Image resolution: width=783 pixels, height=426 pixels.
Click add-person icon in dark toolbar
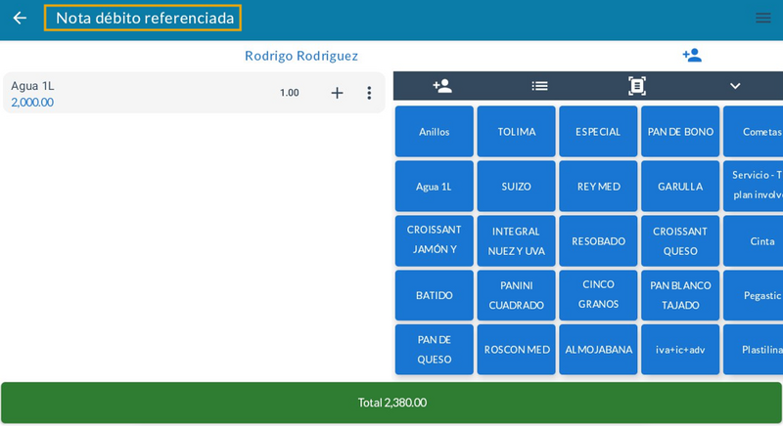tap(442, 86)
